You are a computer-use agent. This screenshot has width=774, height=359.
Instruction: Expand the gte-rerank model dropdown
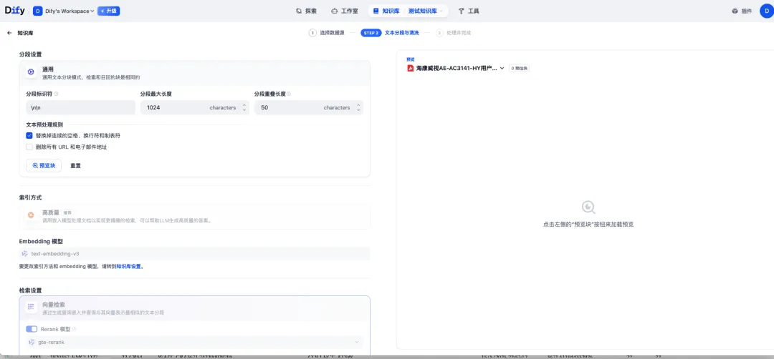pos(194,342)
